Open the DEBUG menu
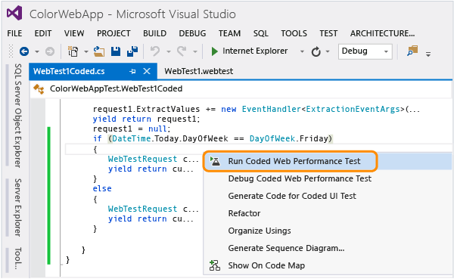 [x=192, y=33]
